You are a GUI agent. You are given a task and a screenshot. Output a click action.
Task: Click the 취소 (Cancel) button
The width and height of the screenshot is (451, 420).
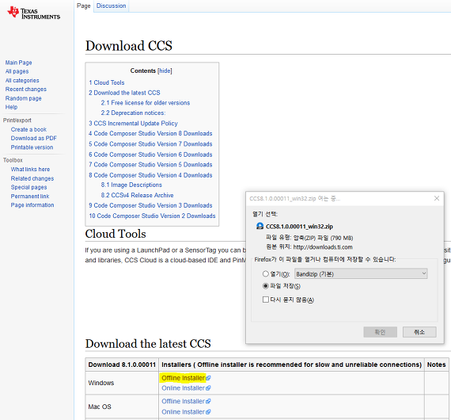419,332
